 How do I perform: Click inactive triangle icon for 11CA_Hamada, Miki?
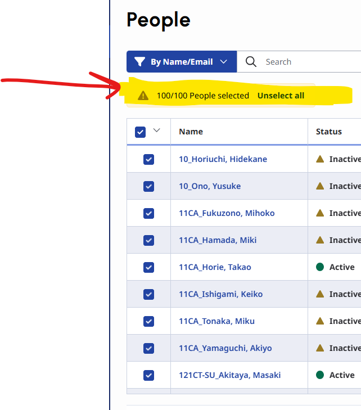tap(320, 240)
